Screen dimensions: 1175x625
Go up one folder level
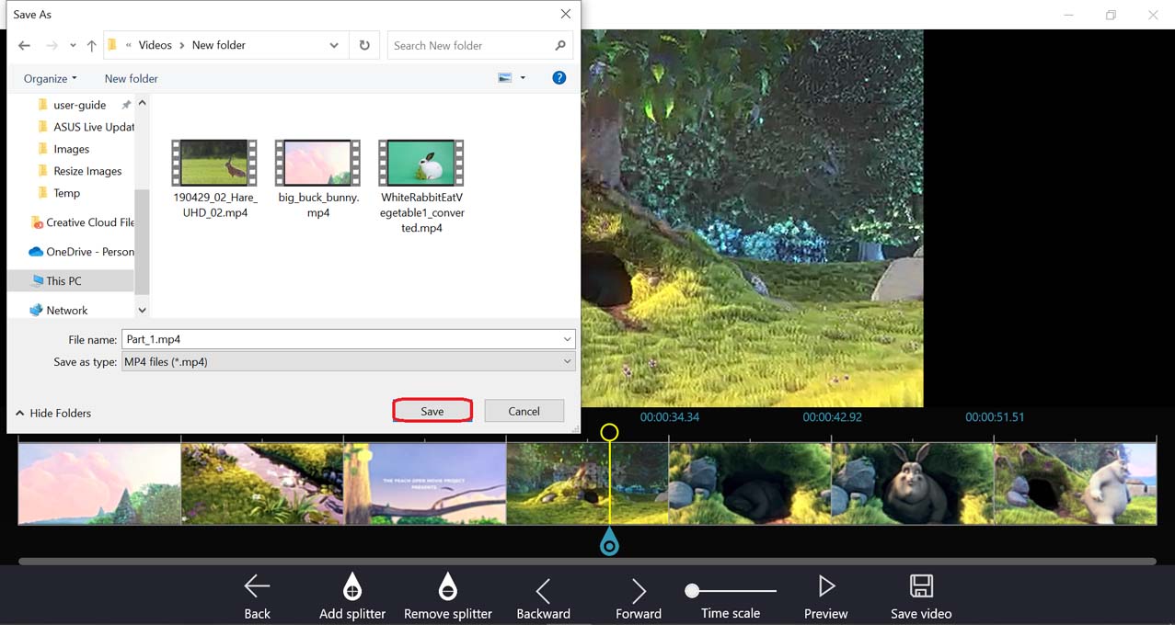[x=91, y=45]
